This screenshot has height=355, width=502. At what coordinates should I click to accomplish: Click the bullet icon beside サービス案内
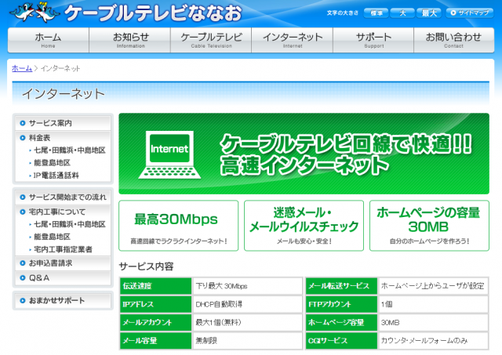pyautogui.click(x=22, y=124)
